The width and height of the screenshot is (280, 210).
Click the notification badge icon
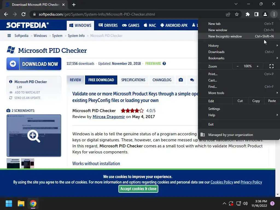coord(272,203)
